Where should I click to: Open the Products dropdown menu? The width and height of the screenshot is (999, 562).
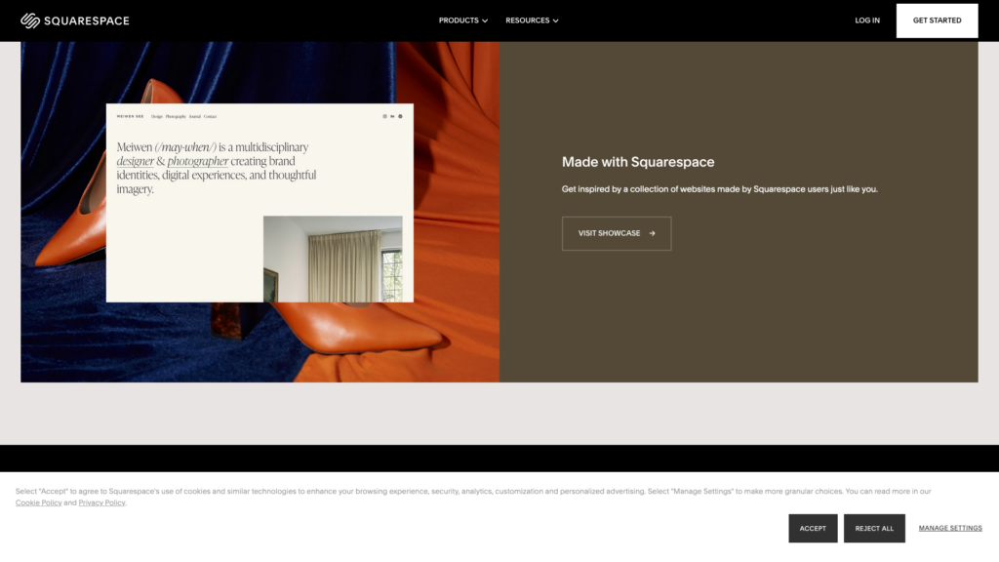pos(463,20)
